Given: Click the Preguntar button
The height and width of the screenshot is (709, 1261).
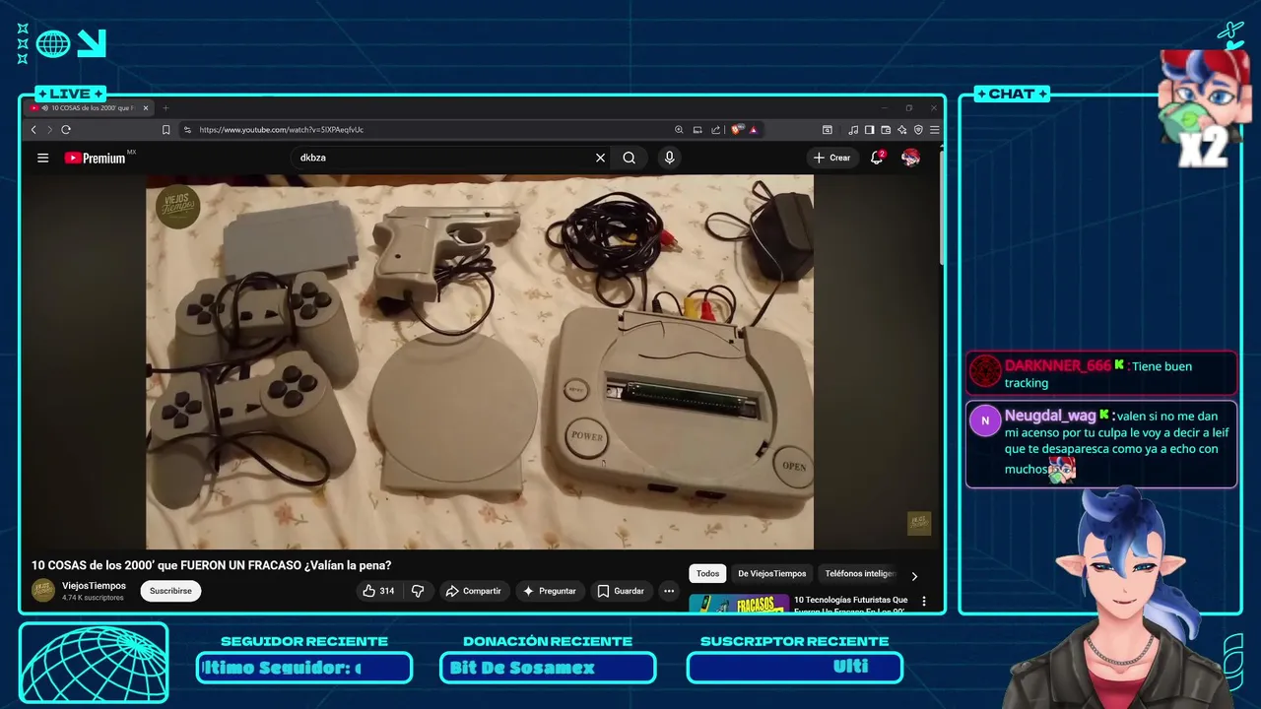Looking at the screenshot, I should click(550, 591).
